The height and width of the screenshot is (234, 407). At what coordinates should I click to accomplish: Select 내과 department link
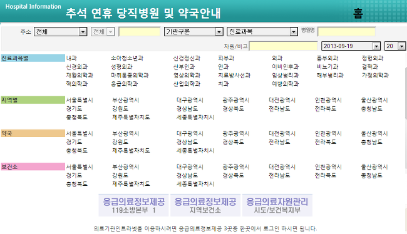pyautogui.click(x=71, y=58)
